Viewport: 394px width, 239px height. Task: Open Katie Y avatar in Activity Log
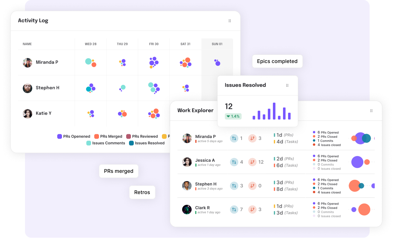coord(28,114)
